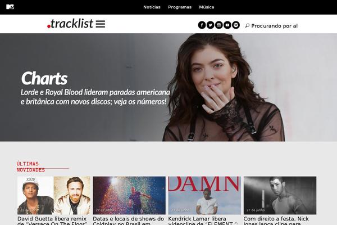Open the David Guetta remix article link
Screen dimensions: 337x225
click(x=52, y=221)
